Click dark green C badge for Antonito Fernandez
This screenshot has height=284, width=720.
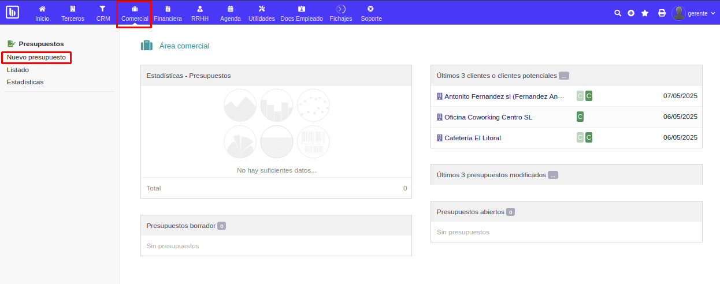click(x=589, y=96)
